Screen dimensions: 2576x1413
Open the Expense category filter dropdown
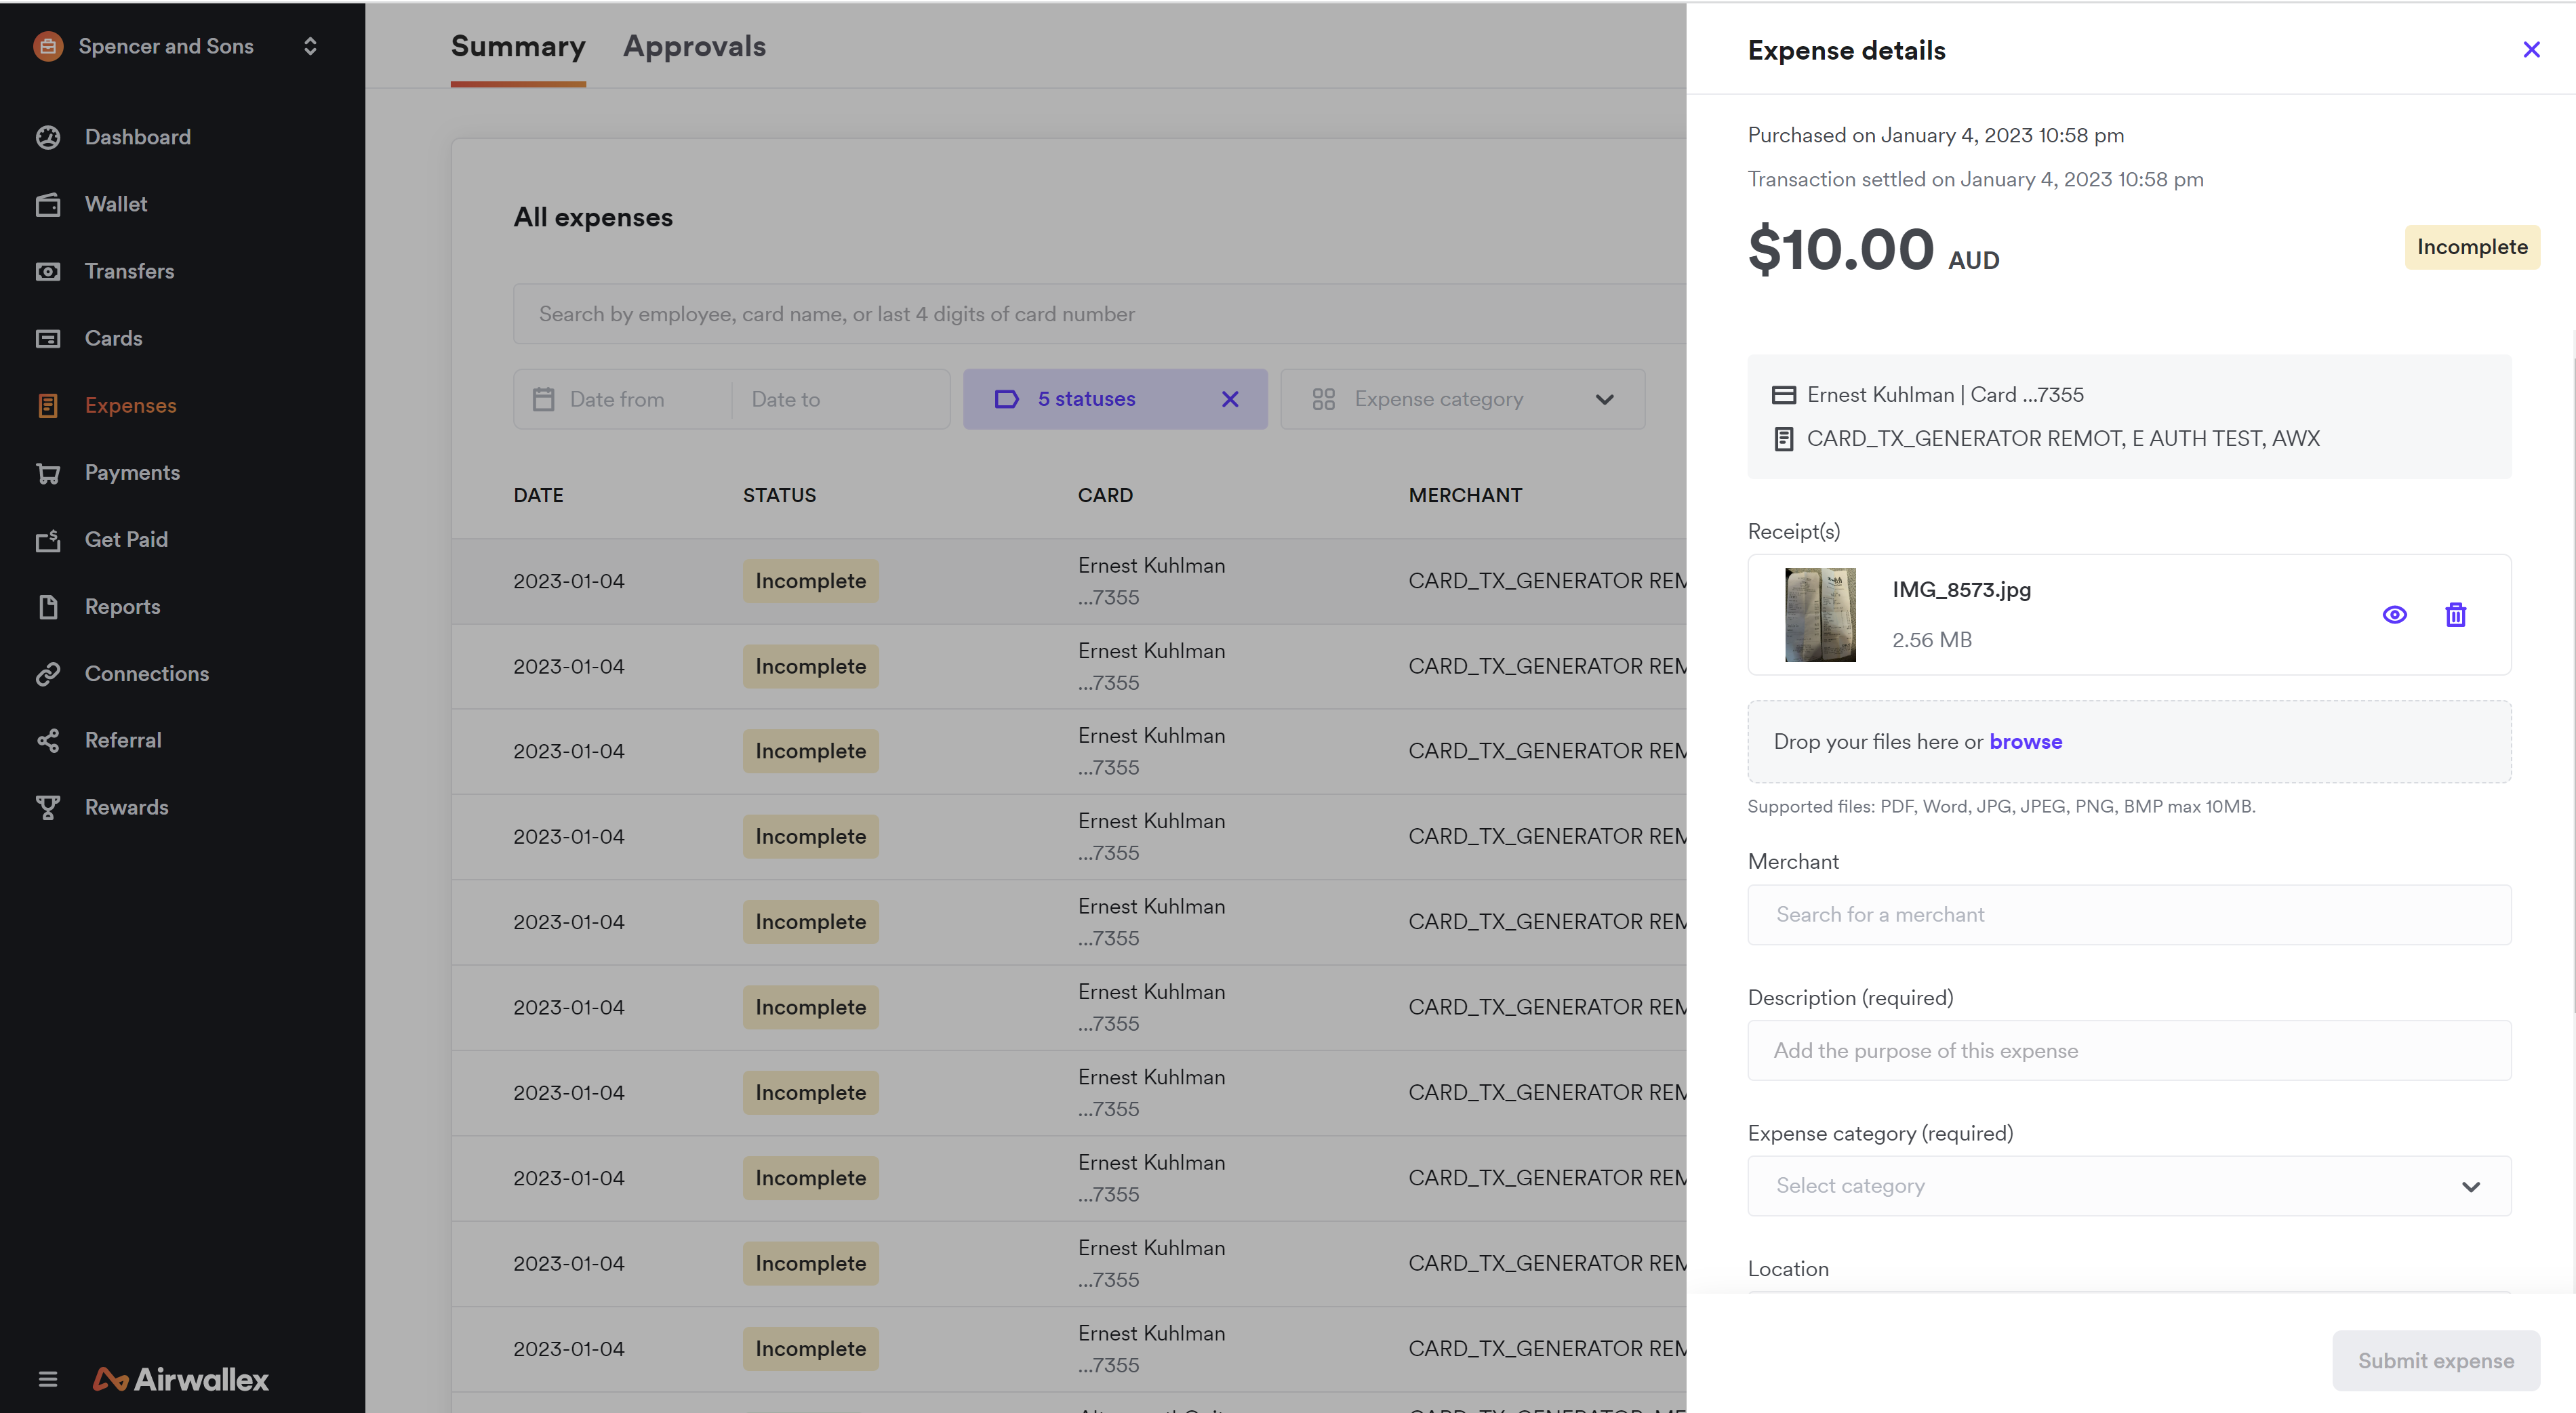(1463, 399)
